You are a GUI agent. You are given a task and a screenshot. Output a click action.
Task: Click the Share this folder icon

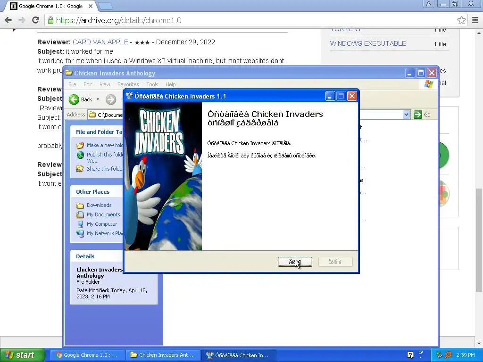tap(80, 169)
